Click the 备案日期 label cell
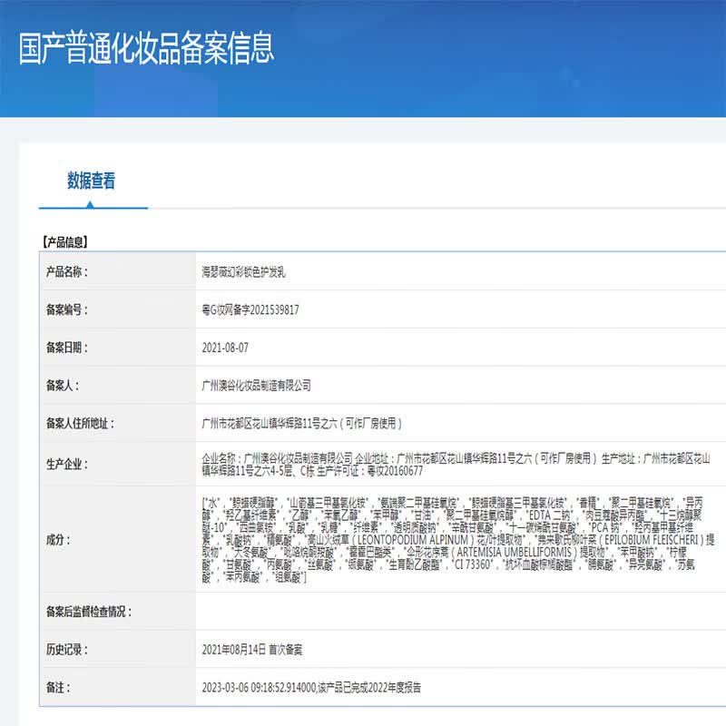 [x=118, y=348]
